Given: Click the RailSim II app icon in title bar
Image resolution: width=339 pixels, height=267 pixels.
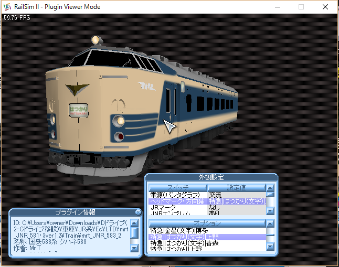Looking at the screenshot, I should point(7,7).
